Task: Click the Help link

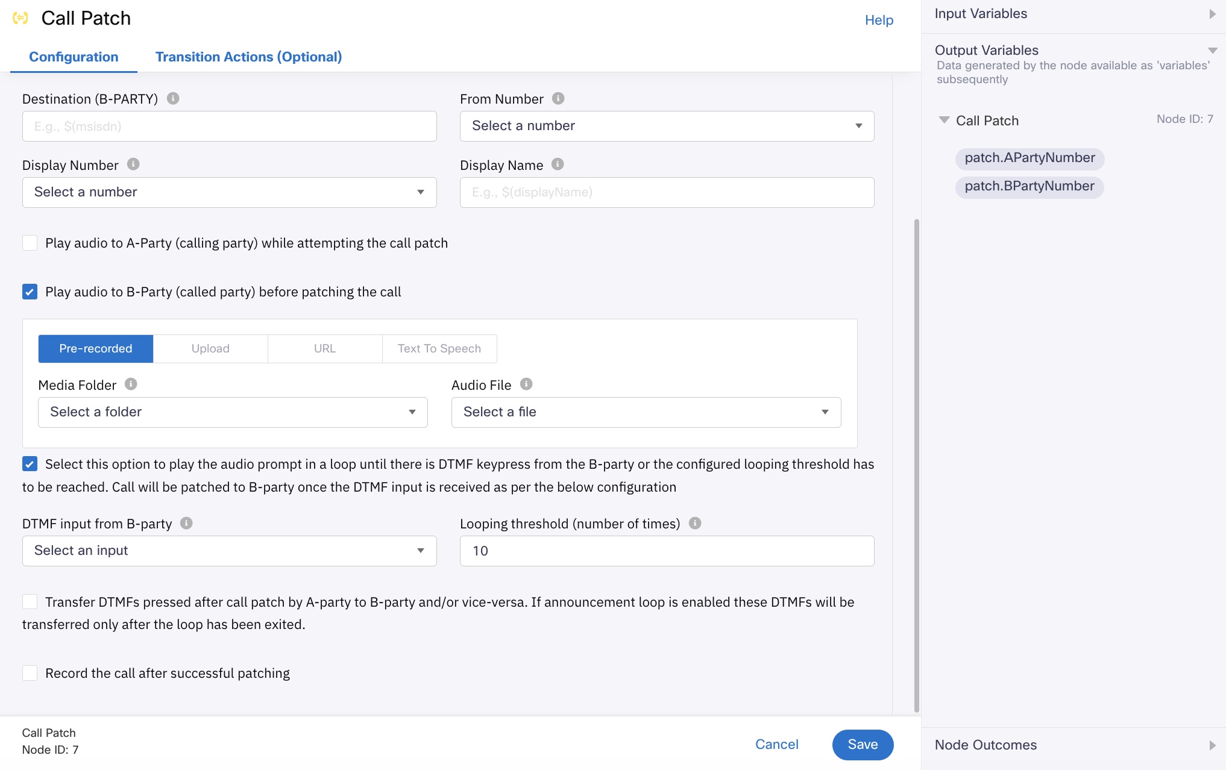Action: pyautogui.click(x=879, y=20)
